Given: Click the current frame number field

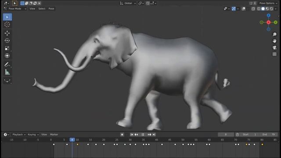Looking at the screenshot, I should (x=226, y=135).
